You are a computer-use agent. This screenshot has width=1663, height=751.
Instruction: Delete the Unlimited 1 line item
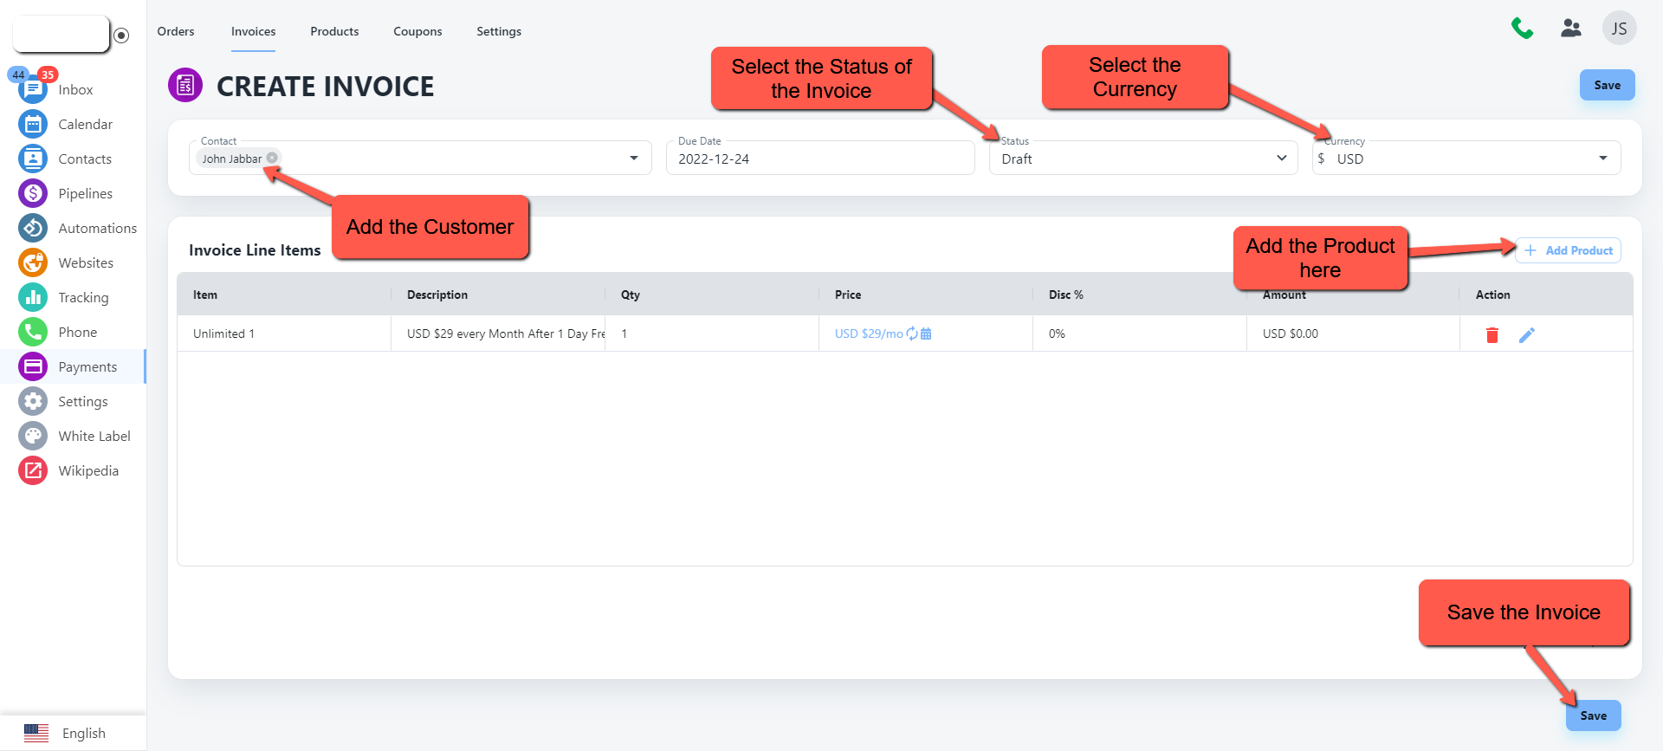[1492, 335]
